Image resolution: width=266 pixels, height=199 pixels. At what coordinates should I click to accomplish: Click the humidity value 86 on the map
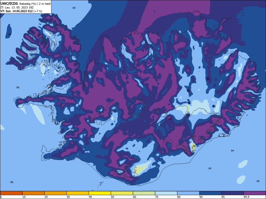(18, 88)
